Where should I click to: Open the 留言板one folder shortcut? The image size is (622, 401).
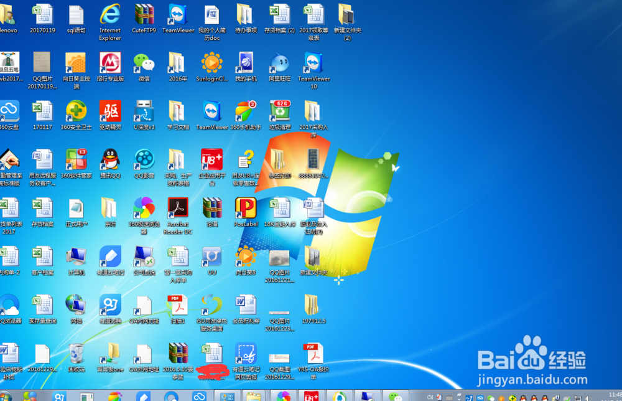(x=110, y=357)
